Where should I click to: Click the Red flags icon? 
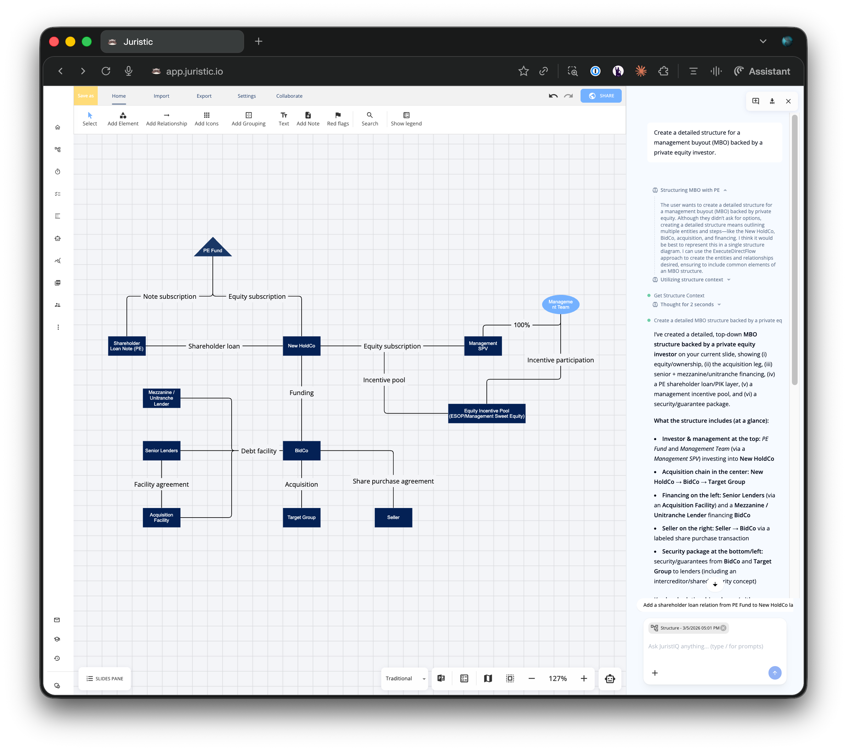(338, 115)
